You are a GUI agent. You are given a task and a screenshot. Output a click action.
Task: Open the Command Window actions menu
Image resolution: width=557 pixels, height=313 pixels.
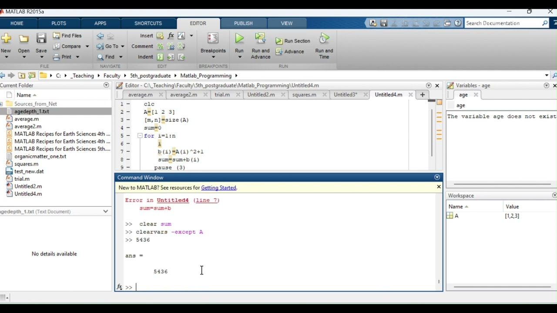[437, 177]
